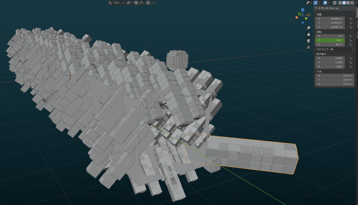Collapse the トランスフォーム panel
Image resolution: width=358 pixels, height=205 pixels.
pos(316,8)
